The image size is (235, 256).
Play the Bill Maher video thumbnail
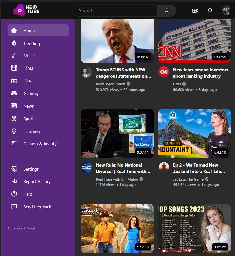[117, 133]
